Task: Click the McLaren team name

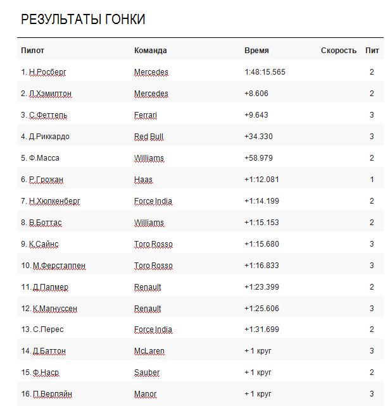Action: pyautogui.click(x=149, y=351)
